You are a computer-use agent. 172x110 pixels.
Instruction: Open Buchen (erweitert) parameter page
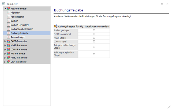tap(20, 25)
